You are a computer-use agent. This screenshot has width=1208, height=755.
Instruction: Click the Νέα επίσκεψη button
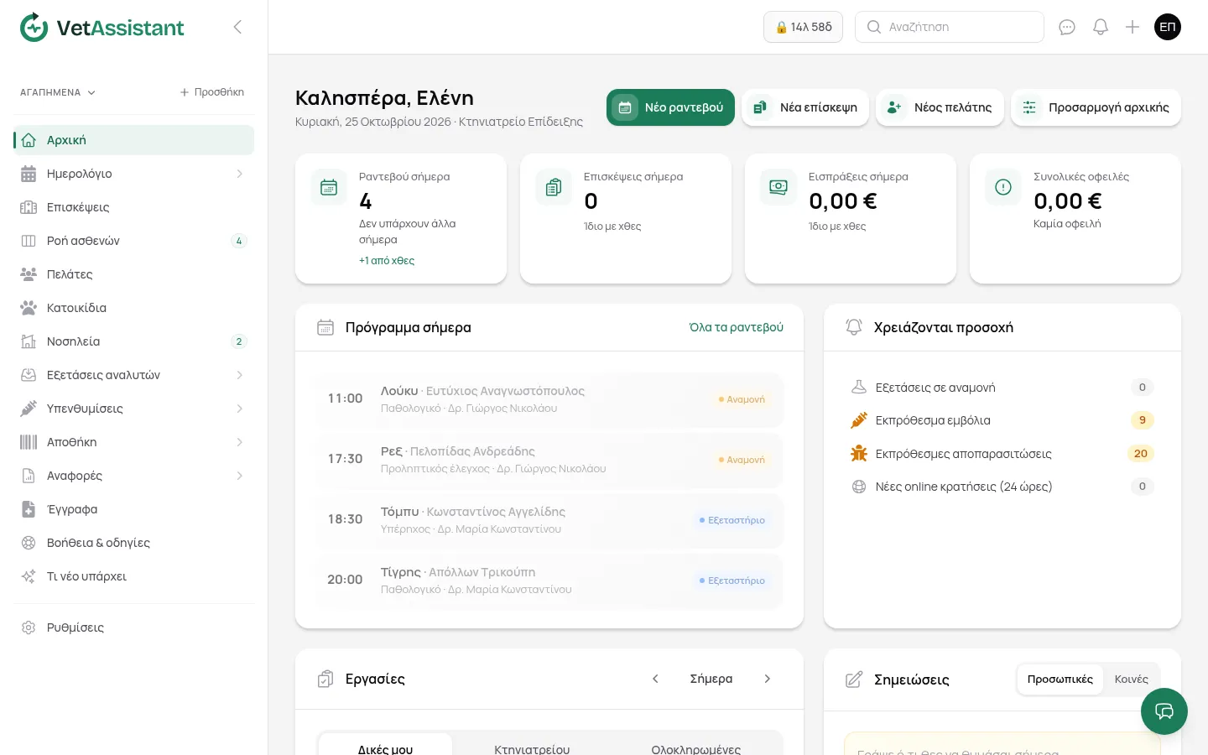[x=805, y=107]
